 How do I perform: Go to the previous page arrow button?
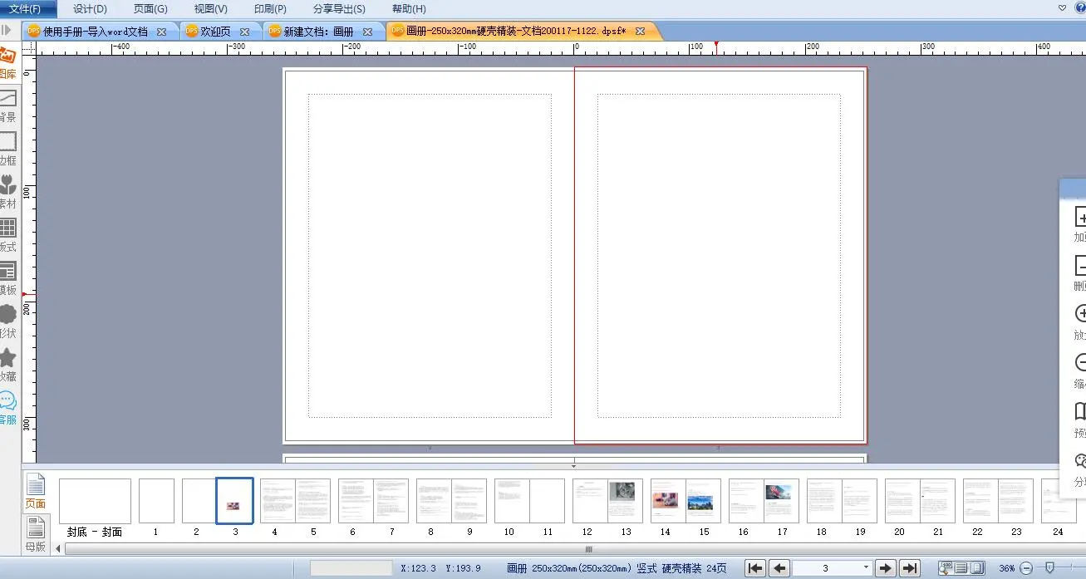click(779, 568)
